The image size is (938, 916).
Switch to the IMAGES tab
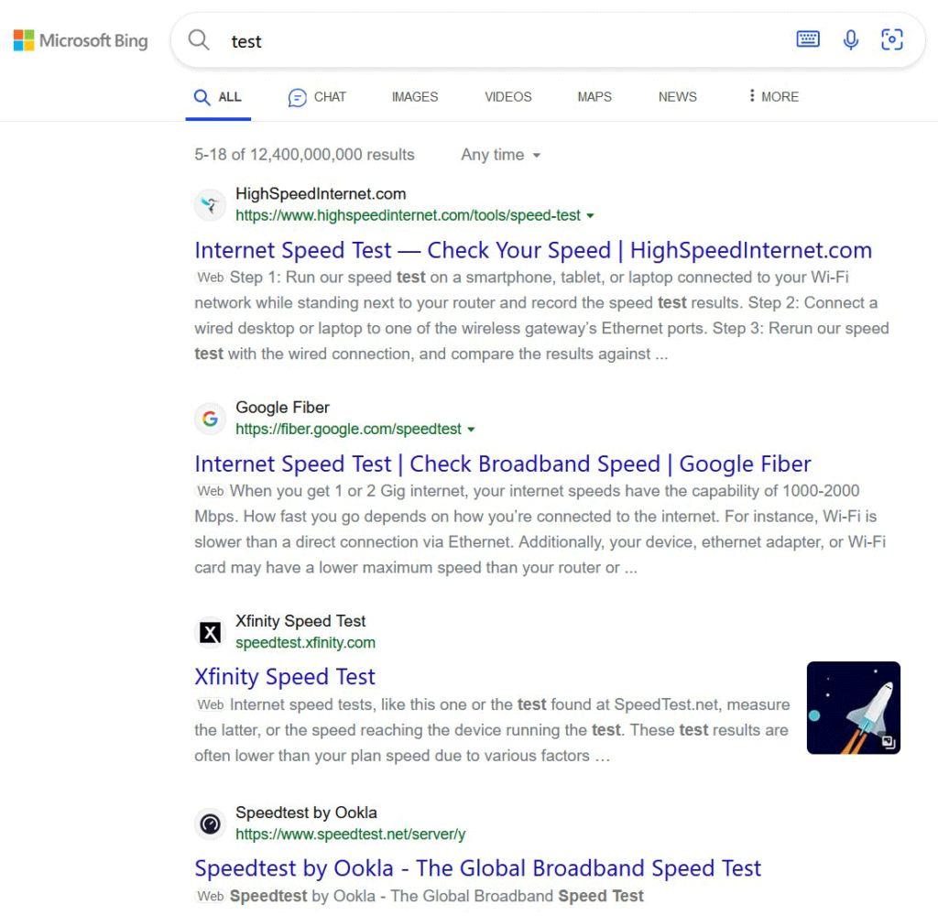click(415, 96)
